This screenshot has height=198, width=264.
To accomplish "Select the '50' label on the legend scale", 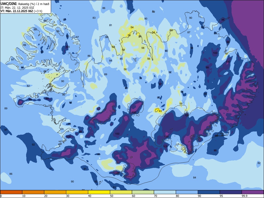I will point(111,196).
